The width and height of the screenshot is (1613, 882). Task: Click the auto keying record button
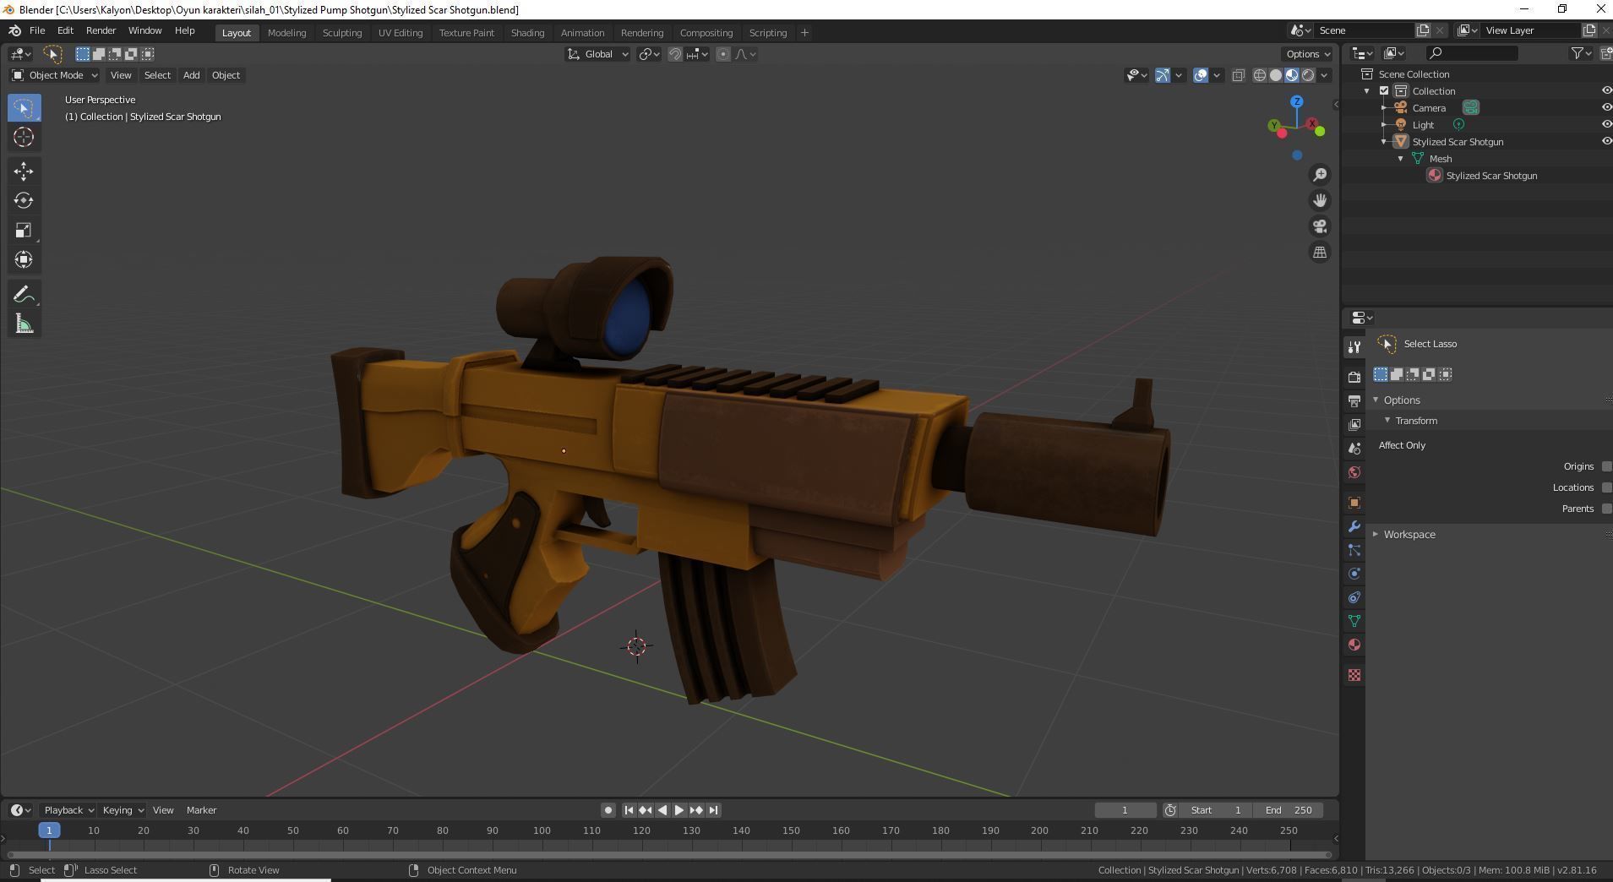click(608, 810)
